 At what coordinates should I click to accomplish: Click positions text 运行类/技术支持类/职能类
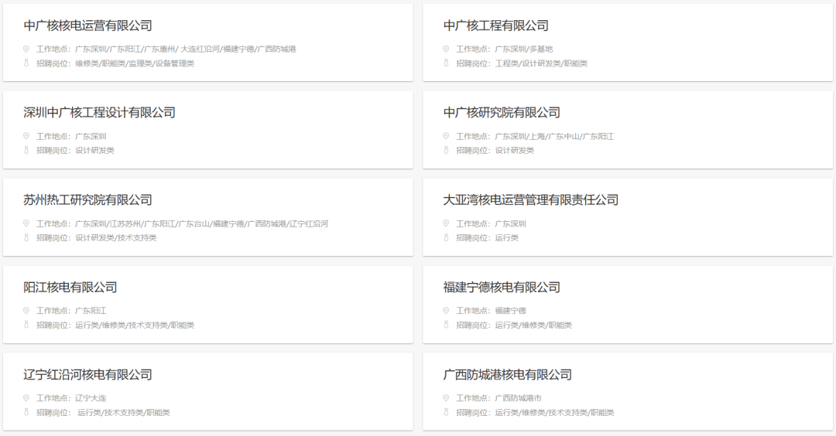click(124, 413)
